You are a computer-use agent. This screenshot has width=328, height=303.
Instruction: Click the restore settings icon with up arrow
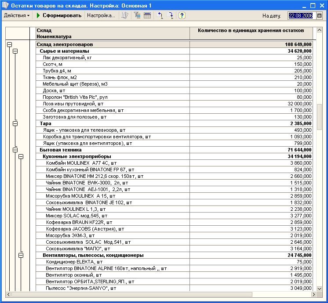click(160, 15)
